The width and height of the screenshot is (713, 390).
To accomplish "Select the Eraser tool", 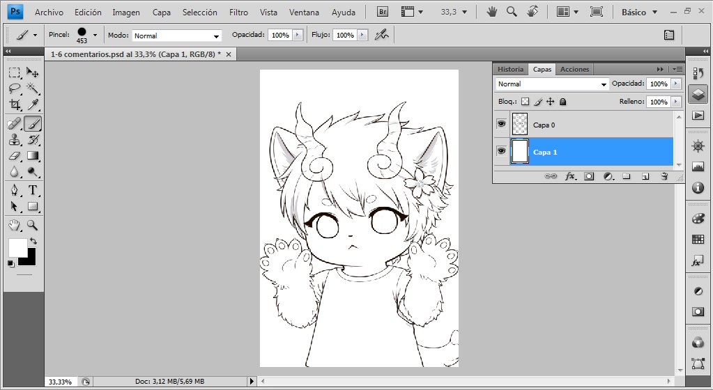I will (x=15, y=156).
